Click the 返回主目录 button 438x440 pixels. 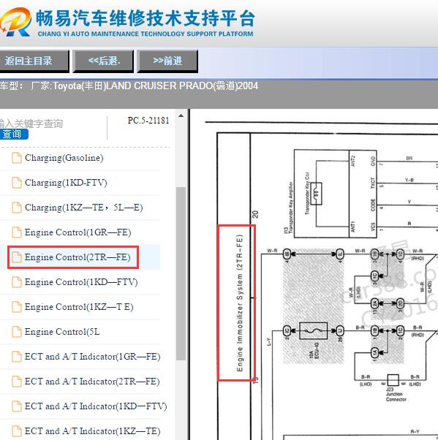[x=34, y=61]
